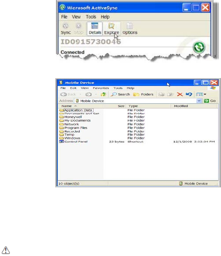Select the Honeywell folder
This screenshot has height=256, width=221.
[x=71, y=117]
